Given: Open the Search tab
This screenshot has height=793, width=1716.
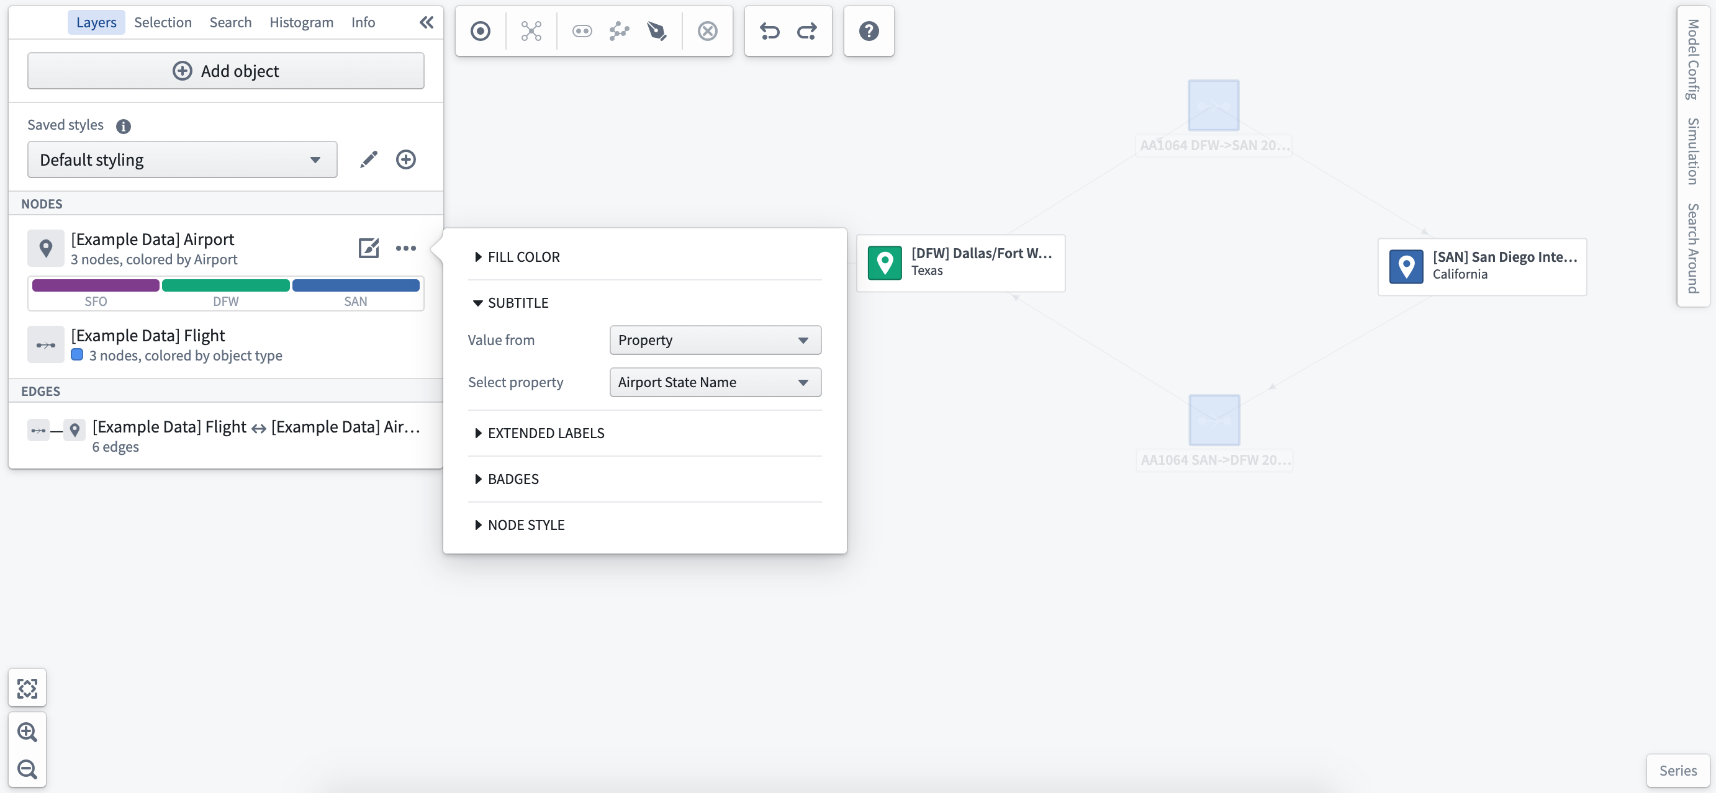Looking at the screenshot, I should [230, 22].
